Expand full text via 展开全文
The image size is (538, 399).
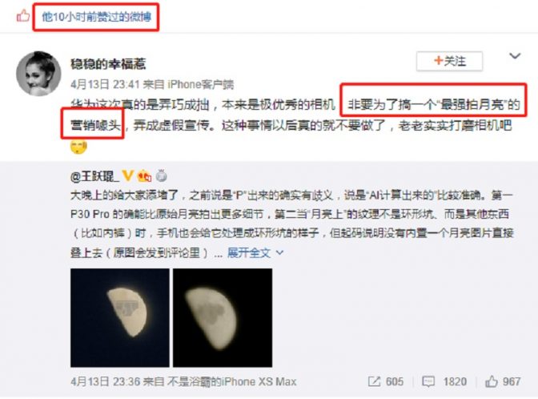click(x=249, y=253)
